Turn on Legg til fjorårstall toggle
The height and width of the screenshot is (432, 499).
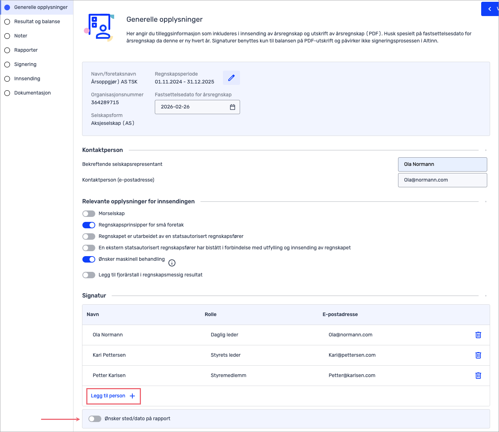click(89, 275)
